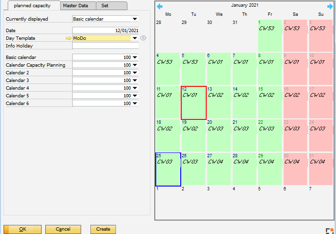This screenshot has width=336, height=234.
Task: Click the Create button
Action: point(103,229)
